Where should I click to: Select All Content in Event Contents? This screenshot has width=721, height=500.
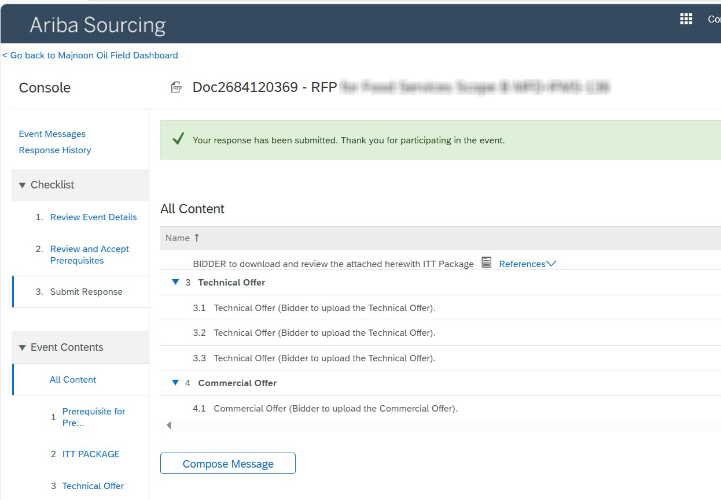(x=73, y=380)
